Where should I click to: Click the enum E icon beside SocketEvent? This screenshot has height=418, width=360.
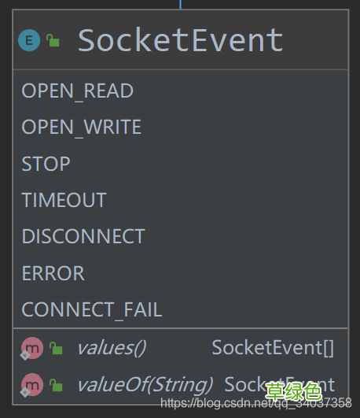(x=29, y=40)
